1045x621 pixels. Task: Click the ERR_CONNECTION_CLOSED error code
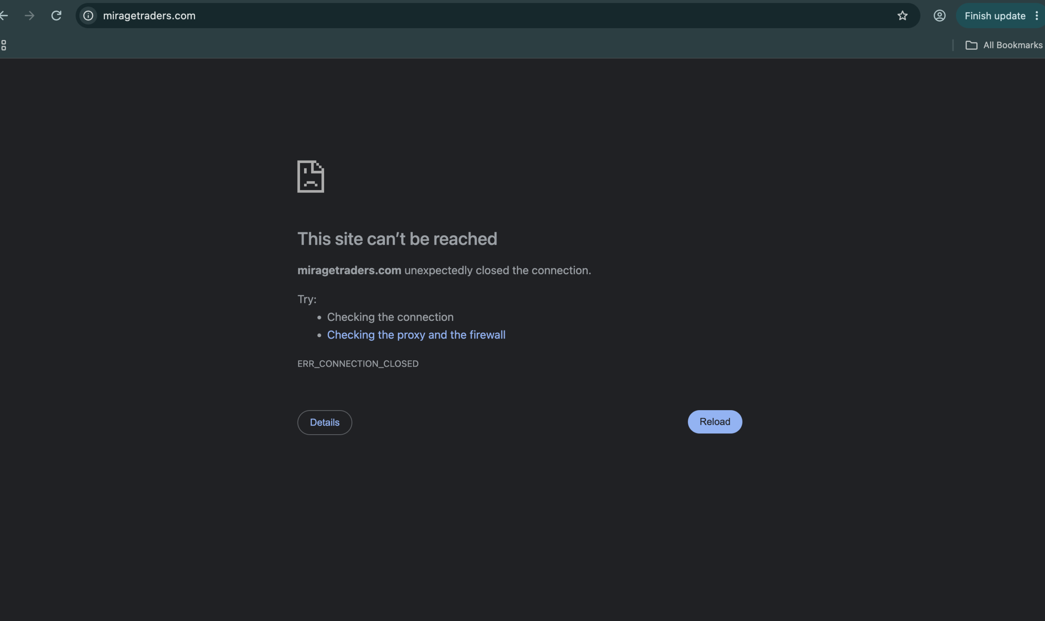[x=358, y=364]
